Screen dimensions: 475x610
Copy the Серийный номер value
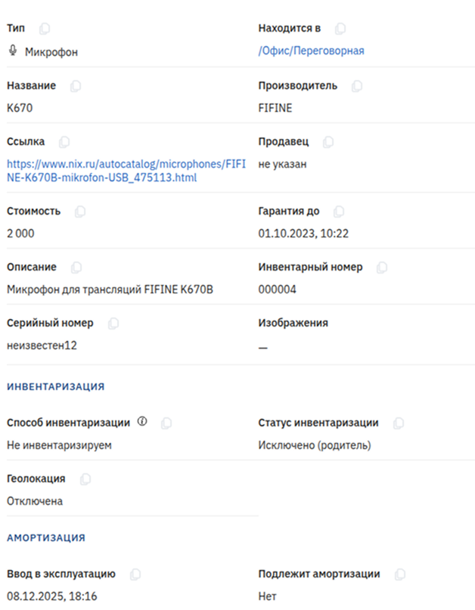(113, 324)
